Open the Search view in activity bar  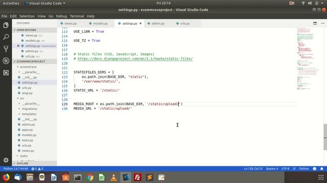tap(6, 37)
